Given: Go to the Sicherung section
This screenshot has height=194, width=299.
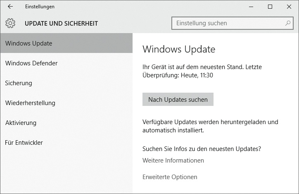Looking at the screenshot, I should tap(19, 83).
